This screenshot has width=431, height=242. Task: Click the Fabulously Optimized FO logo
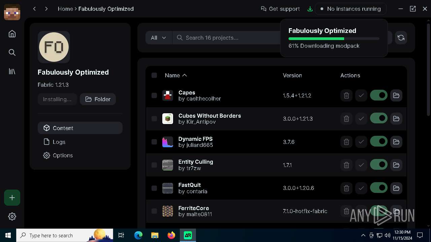(x=54, y=47)
